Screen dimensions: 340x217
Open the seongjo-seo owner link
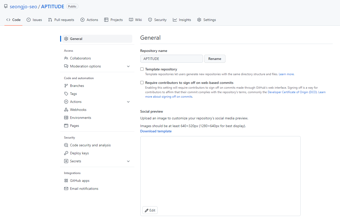pos(23,6)
